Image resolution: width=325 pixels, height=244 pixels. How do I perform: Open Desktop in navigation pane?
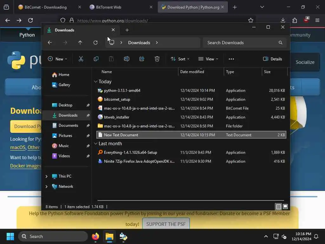point(65,105)
